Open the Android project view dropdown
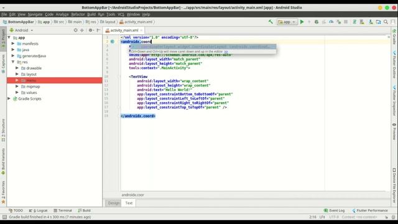 tap(21, 30)
